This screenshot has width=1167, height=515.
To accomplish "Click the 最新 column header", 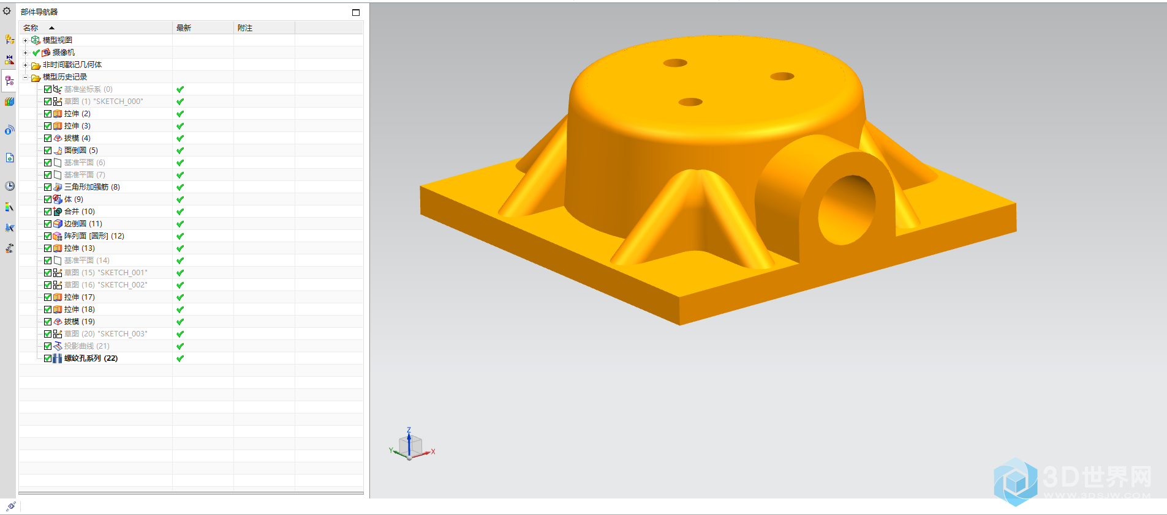I will [x=203, y=28].
